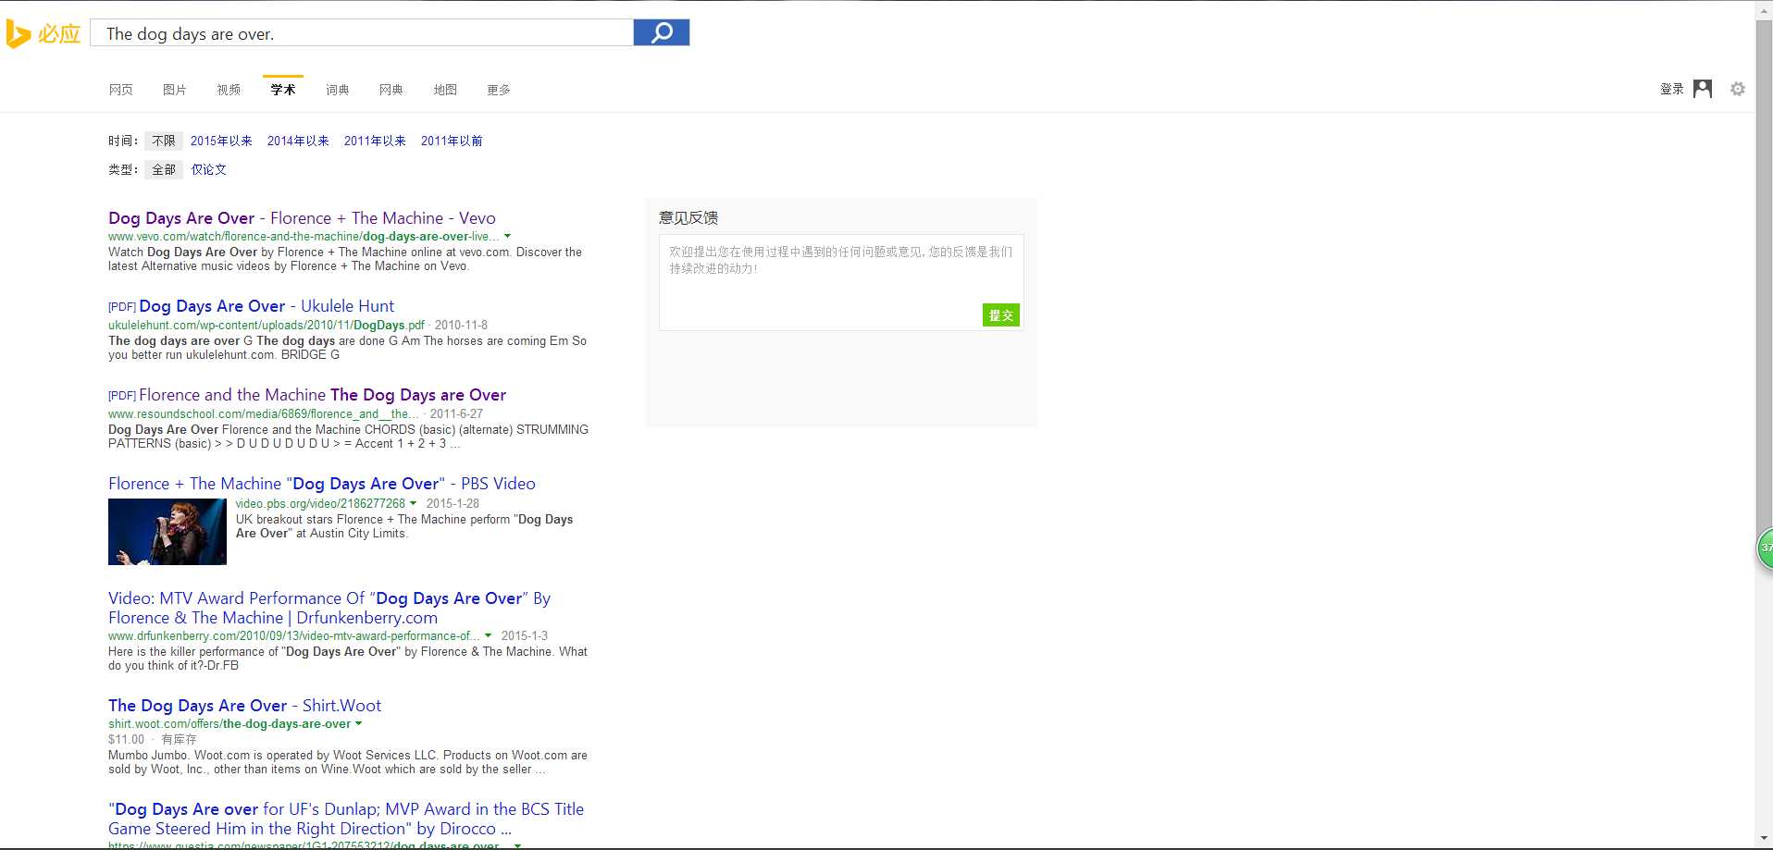Expand the dropdown arrow beside the video.pbs.org URL
The width and height of the screenshot is (1773, 850).
click(x=414, y=503)
